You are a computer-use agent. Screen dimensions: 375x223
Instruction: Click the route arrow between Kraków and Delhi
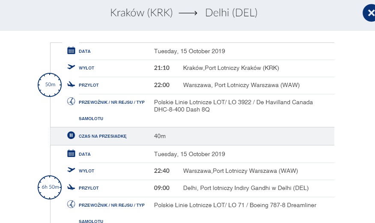[188, 13]
